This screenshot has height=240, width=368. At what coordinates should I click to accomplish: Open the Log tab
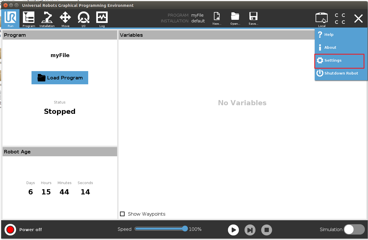click(x=102, y=19)
